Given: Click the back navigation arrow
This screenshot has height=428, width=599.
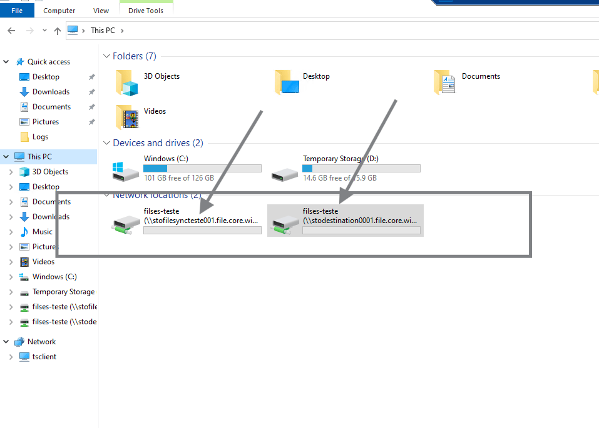Looking at the screenshot, I should point(11,31).
